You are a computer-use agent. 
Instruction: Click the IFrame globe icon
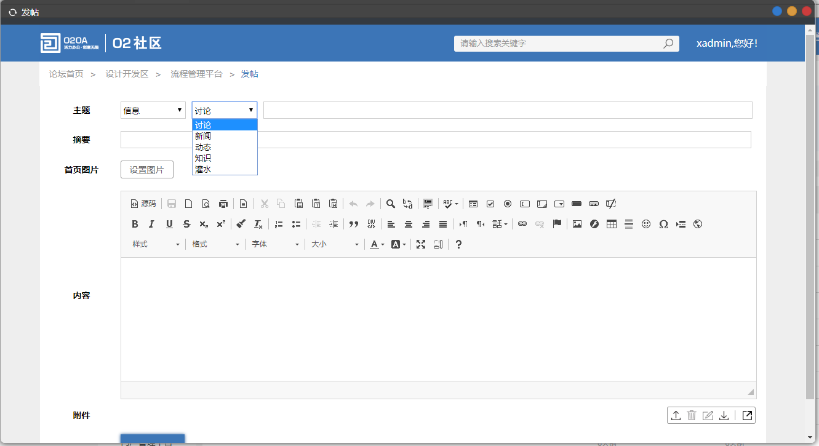[698, 224]
